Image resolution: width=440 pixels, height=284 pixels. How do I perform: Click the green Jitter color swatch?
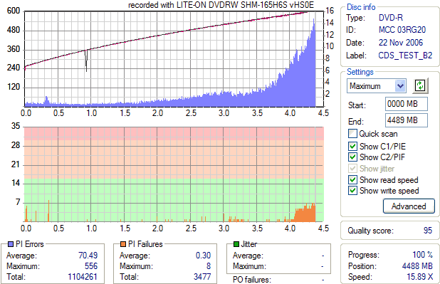236,244
